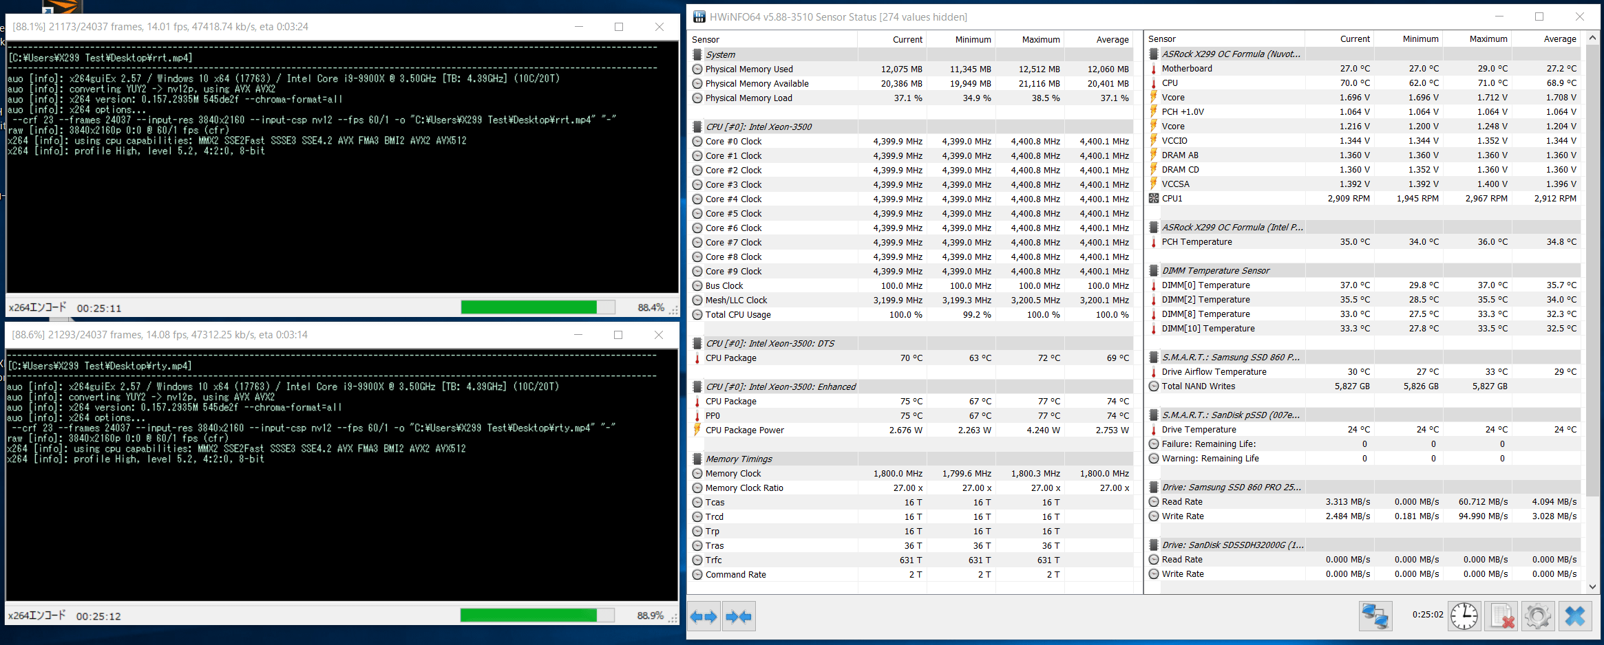
Task: Click HWiNFO vertical scrollbar thumb
Action: [x=1592, y=271]
